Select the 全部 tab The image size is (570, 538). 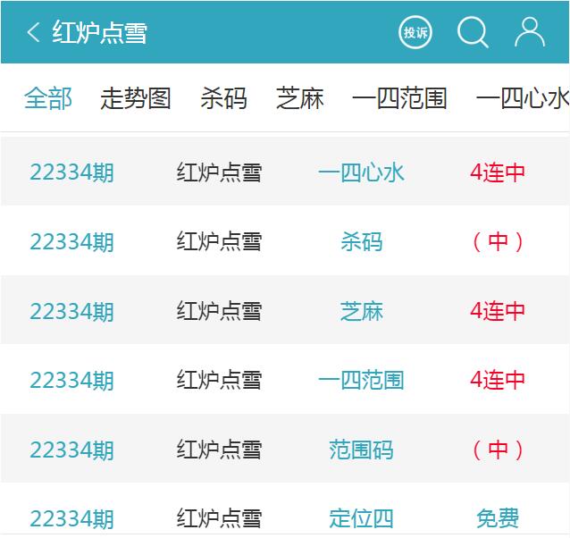pyautogui.click(x=48, y=98)
